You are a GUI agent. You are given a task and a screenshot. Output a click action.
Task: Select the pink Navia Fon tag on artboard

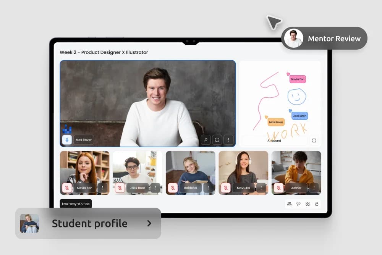(x=298, y=79)
